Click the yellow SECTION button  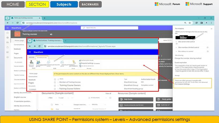(x=37, y=4)
